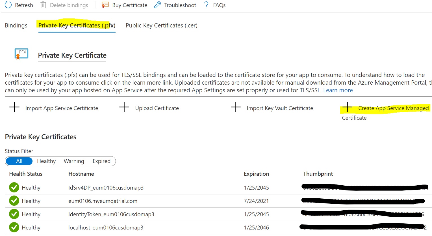Click the Private Key Certificate heading
This screenshot has width=432, height=236.
pos(72,55)
